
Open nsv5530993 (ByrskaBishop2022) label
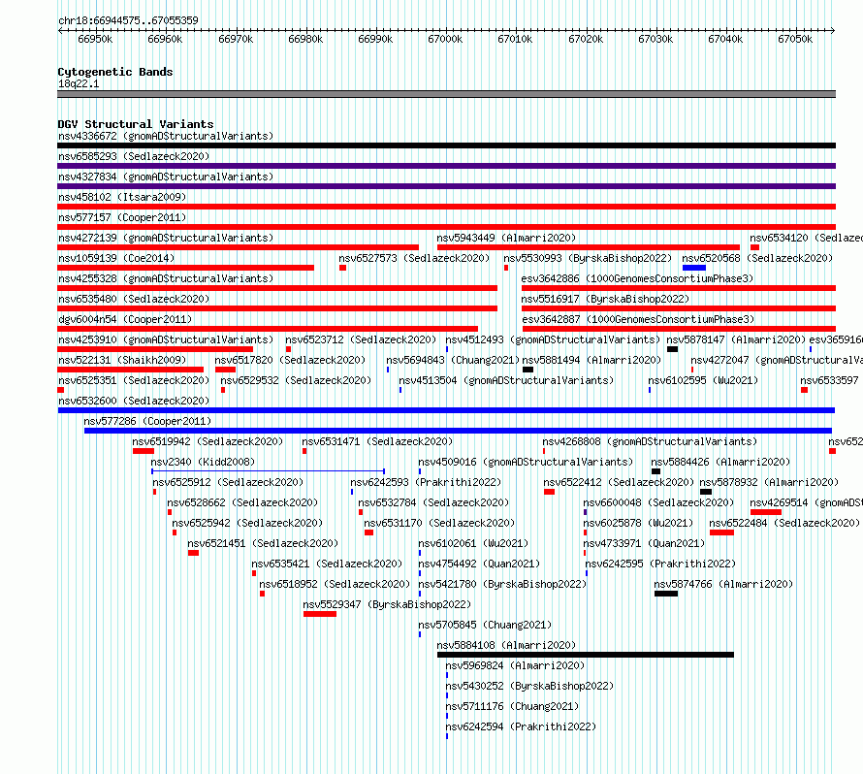tap(588, 258)
